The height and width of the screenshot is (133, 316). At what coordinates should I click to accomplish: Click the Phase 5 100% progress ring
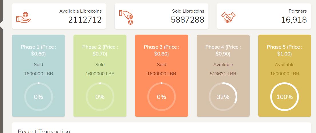[285, 97]
